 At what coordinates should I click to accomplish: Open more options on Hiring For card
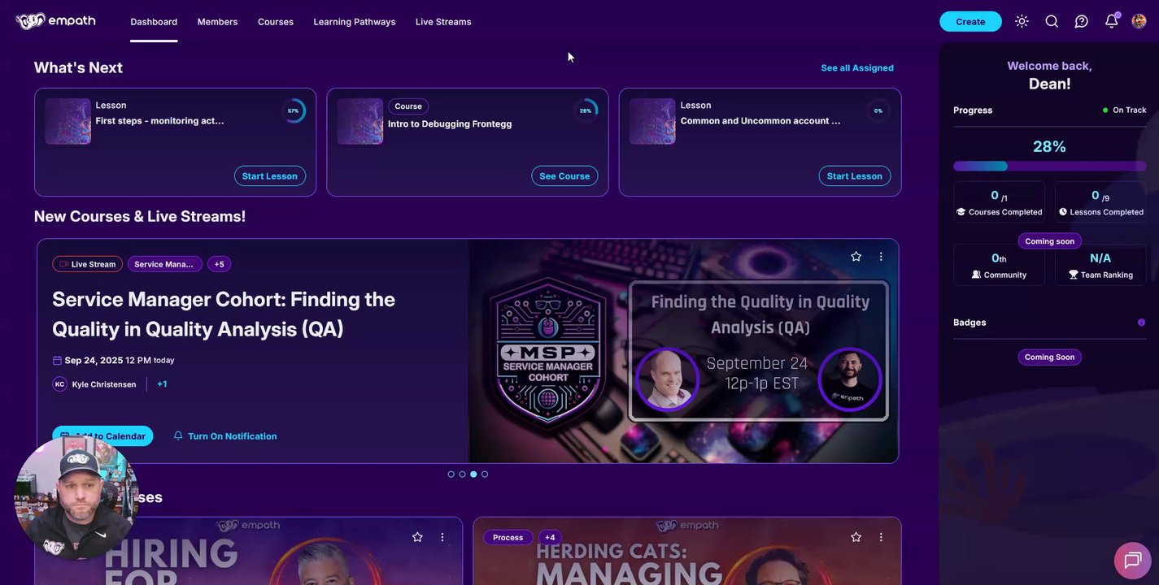442,537
